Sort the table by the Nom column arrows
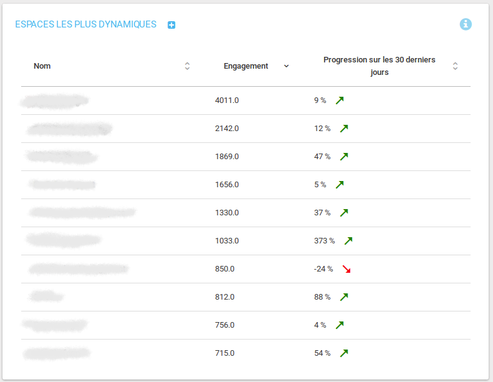Image resolution: width=493 pixels, height=382 pixels. coord(187,66)
